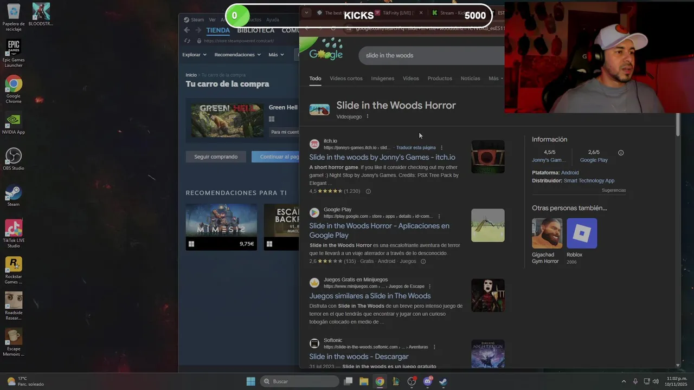Viewport: 694px width, 390px height.
Task: Select the NVIDIA App desktop icon
Action: pos(14,123)
